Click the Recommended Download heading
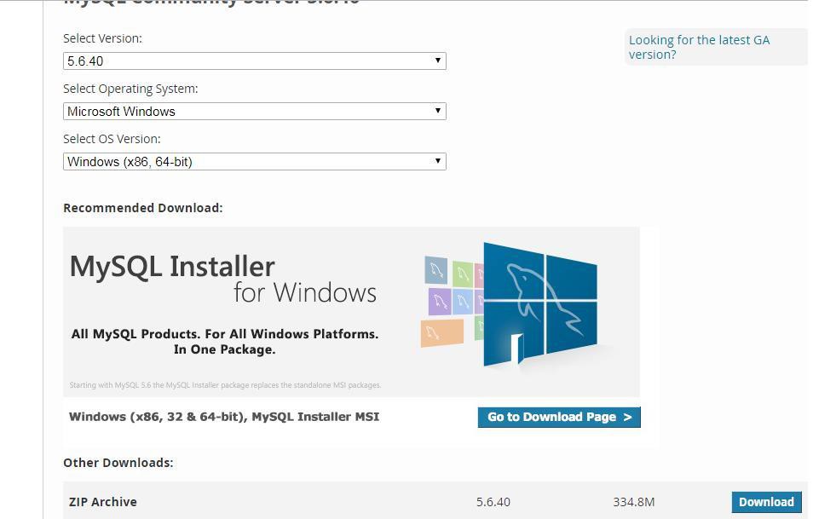The image size is (813, 519). (142, 208)
